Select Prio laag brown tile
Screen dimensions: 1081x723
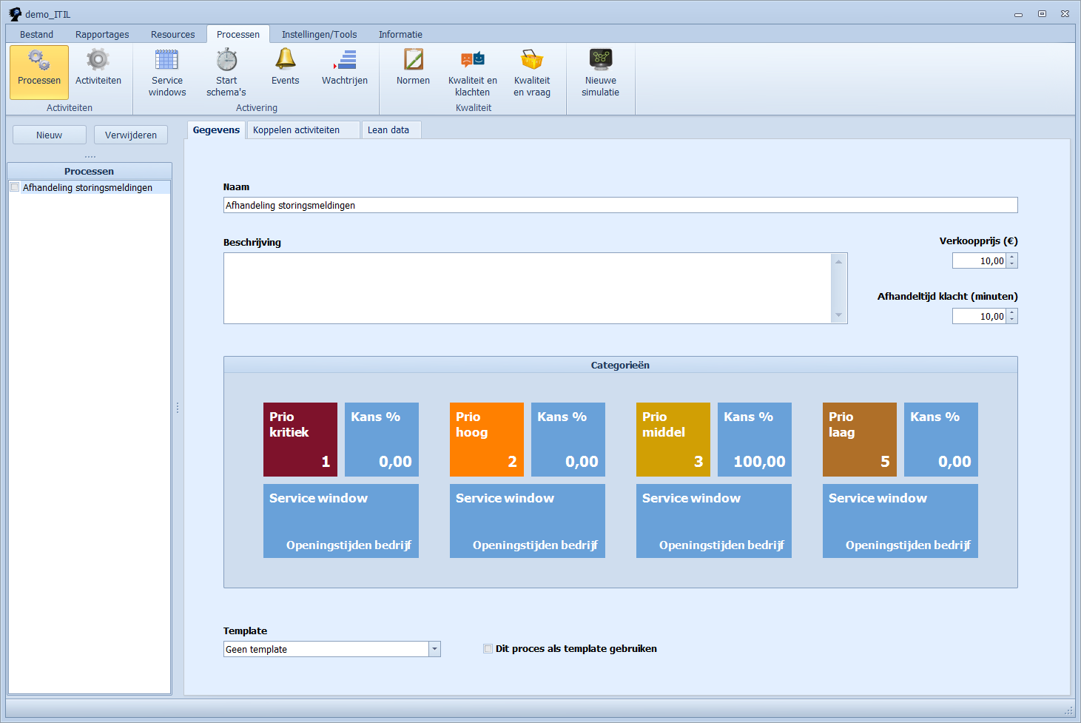pos(860,440)
